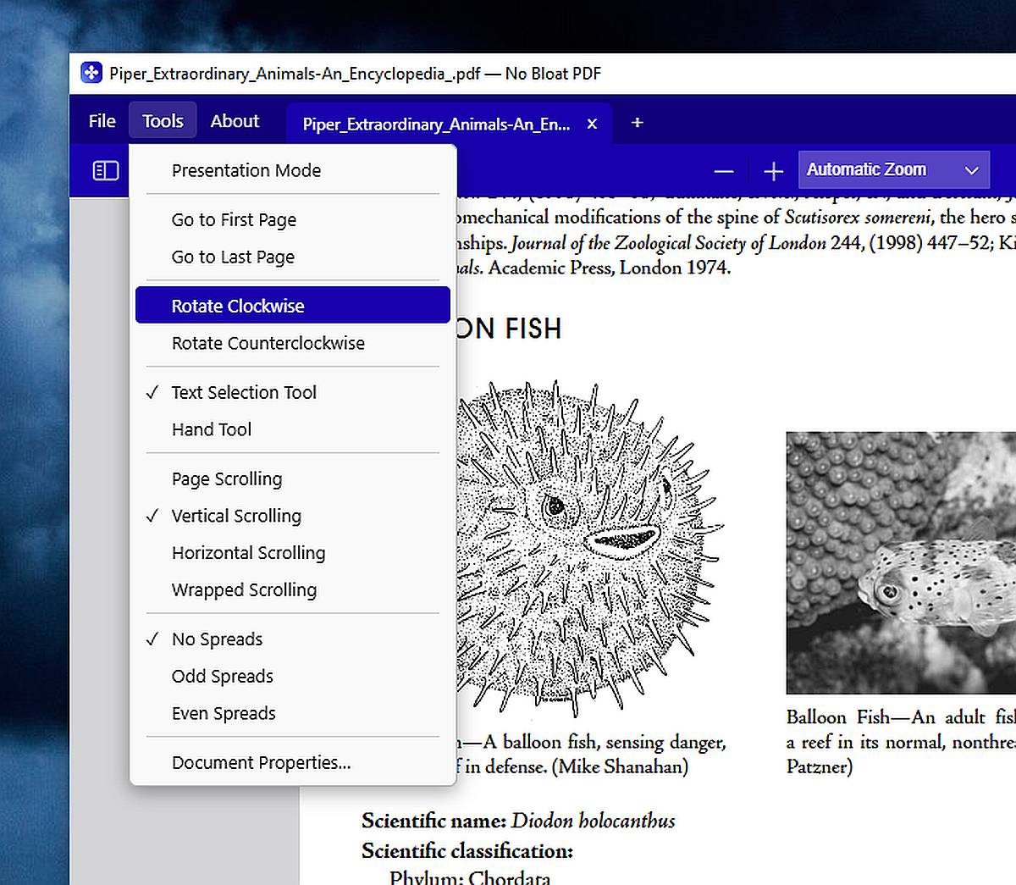
Task: Click the caption 'Balloon Fish—An adult'
Action: pyautogui.click(x=886, y=718)
